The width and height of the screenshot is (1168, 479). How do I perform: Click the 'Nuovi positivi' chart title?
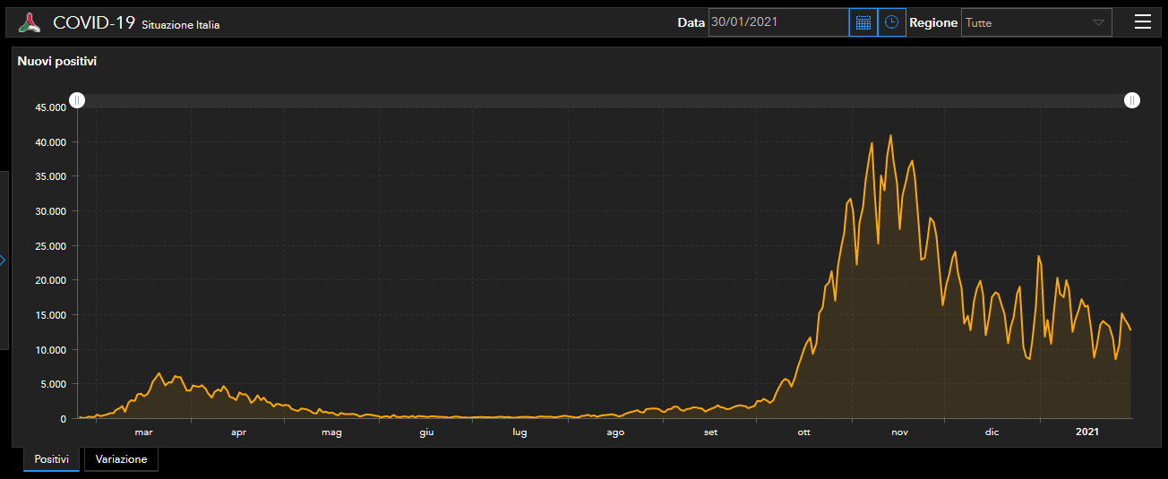(57, 62)
